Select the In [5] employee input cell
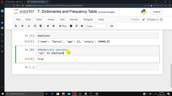Image resolution: width=172 pixels, height=96 pixels. pyautogui.click(x=97, y=36)
